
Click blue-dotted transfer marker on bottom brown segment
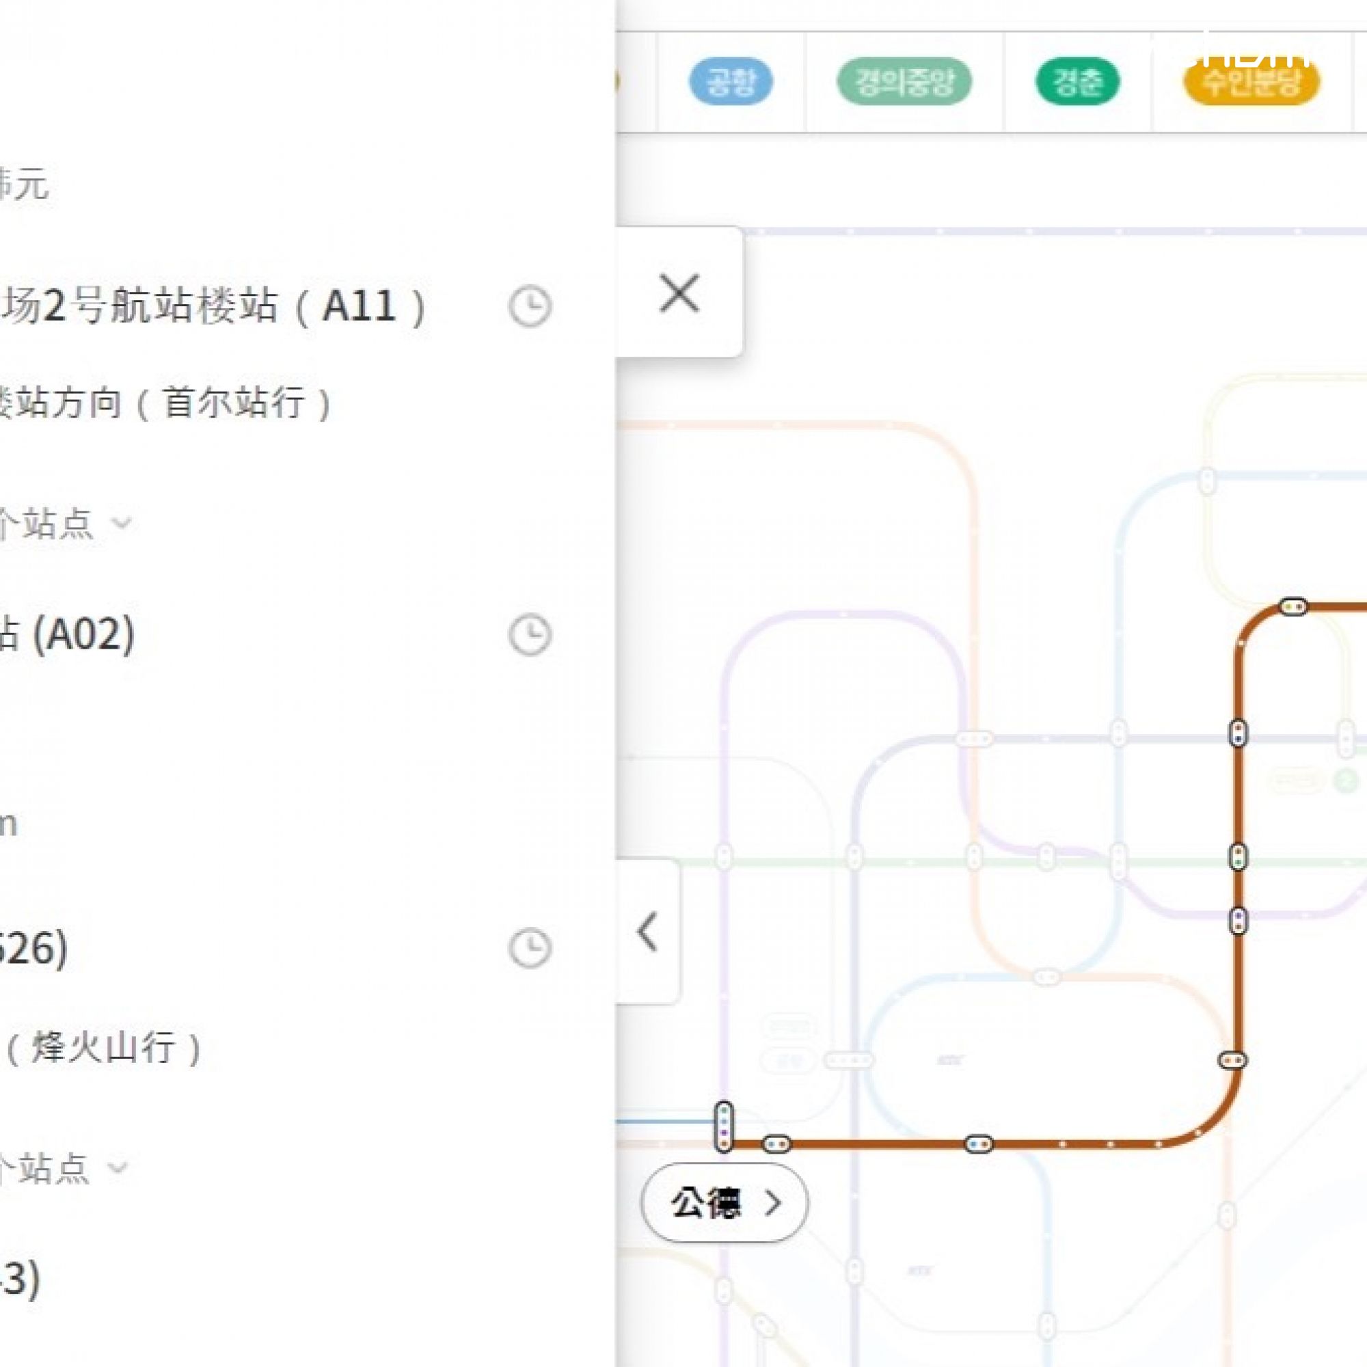coord(979,1143)
